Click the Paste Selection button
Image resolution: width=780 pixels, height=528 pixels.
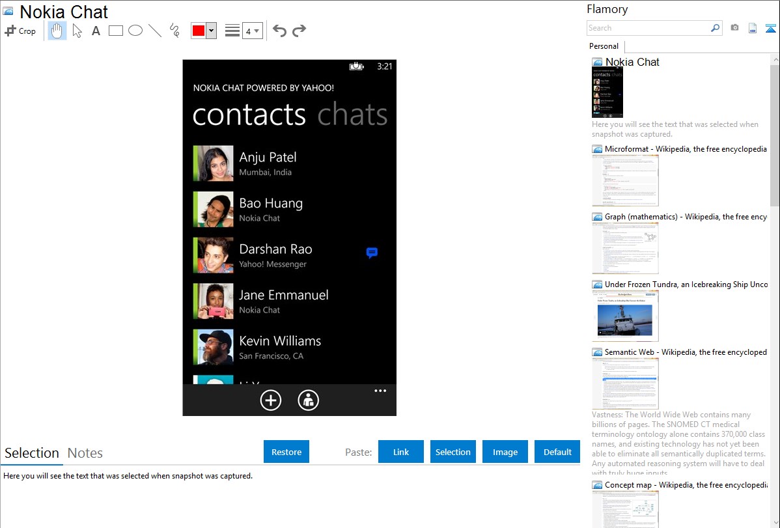point(453,452)
